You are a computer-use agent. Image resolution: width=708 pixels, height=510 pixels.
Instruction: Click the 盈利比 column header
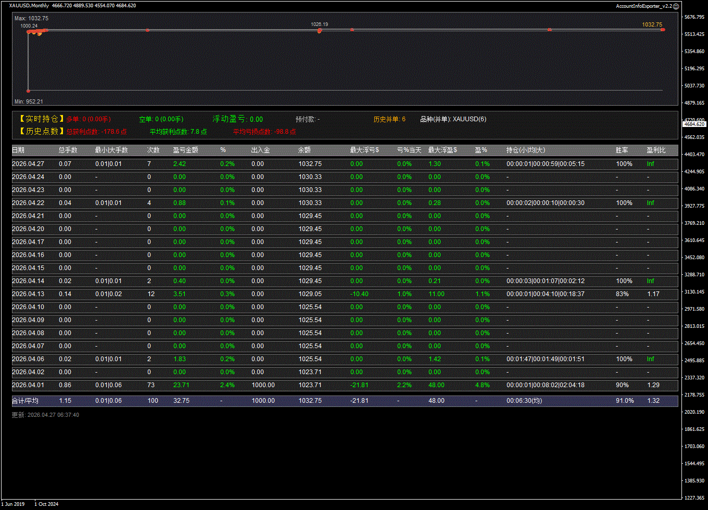click(656, 150)
